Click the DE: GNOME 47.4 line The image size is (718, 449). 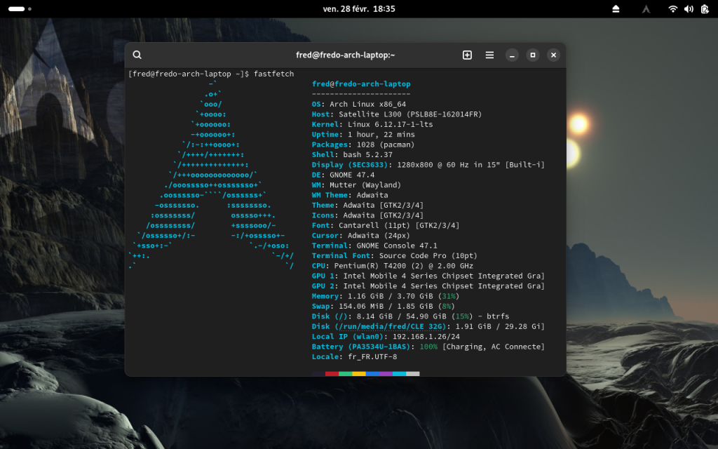pos(343,175)
